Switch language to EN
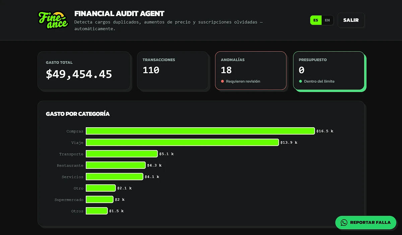This screenshot has height=235, width=402. tap(327, 20)
